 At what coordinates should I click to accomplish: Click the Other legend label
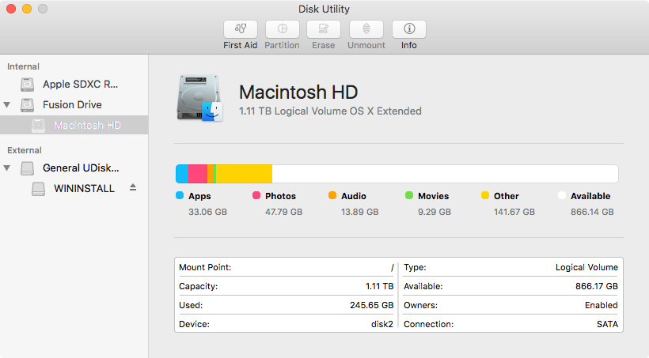(x=507, y=196)
